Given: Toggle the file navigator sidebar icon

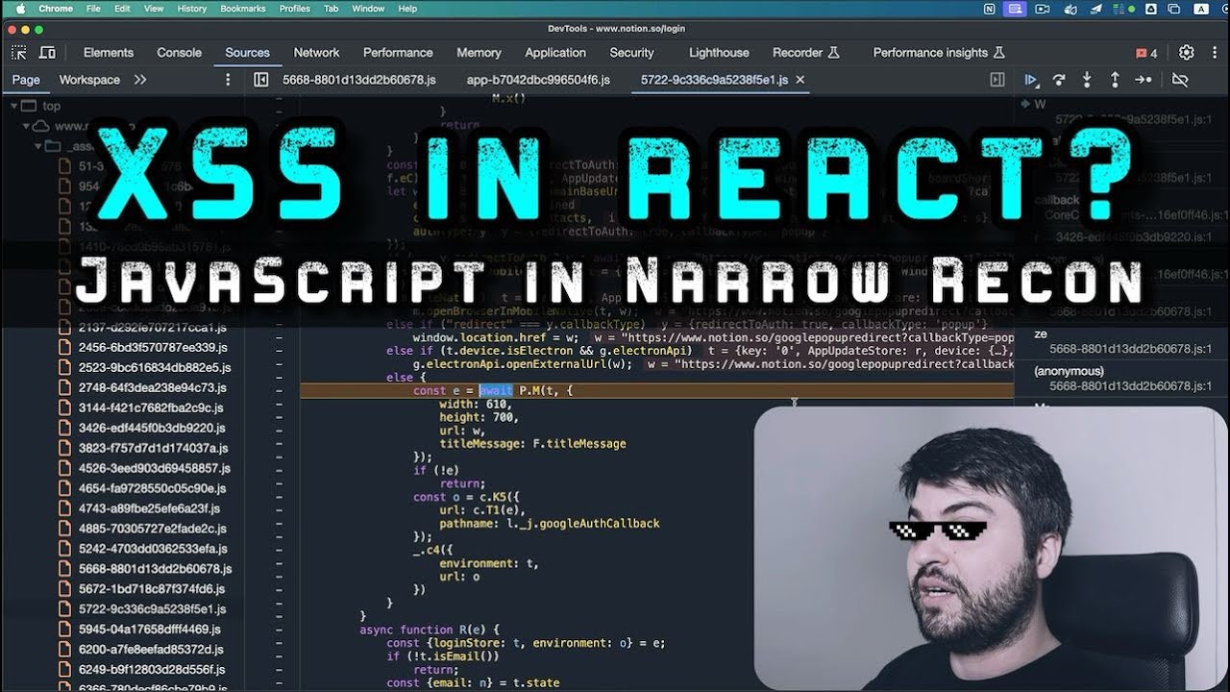Looking at the screenshot, I should point(260,80).
